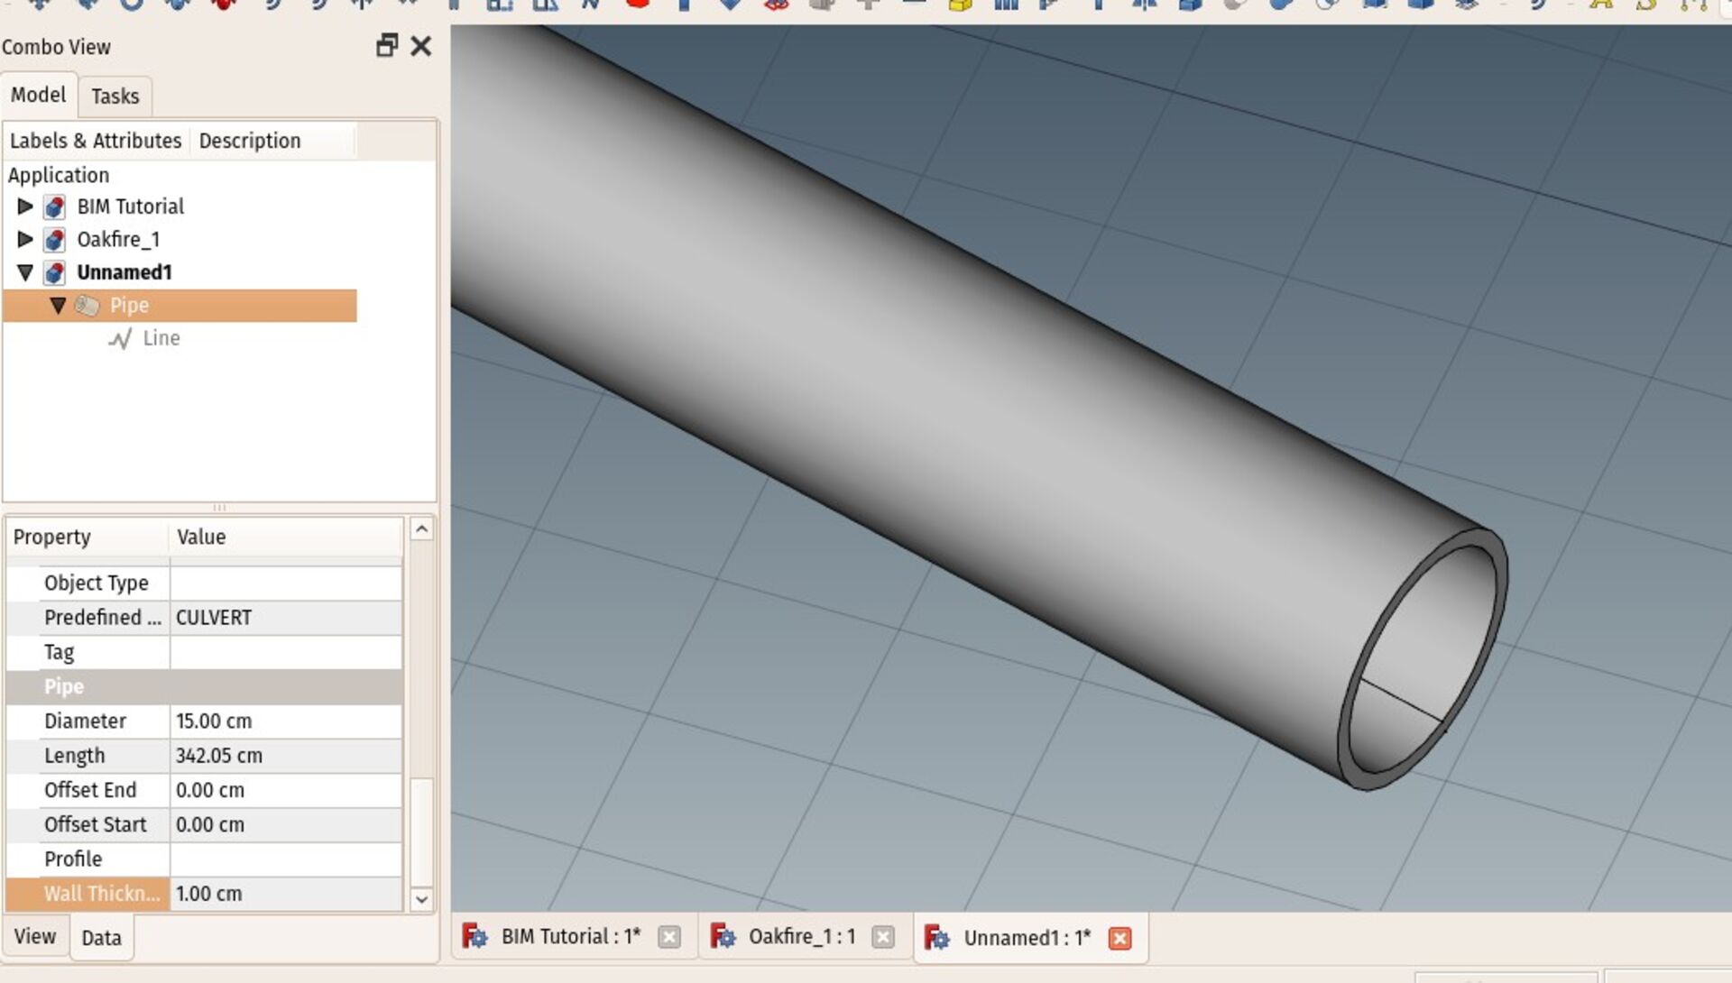Click the Line element icon in tree
Image resolution: width=1732 pixels, height=983 pixels.
coord(119,339)
